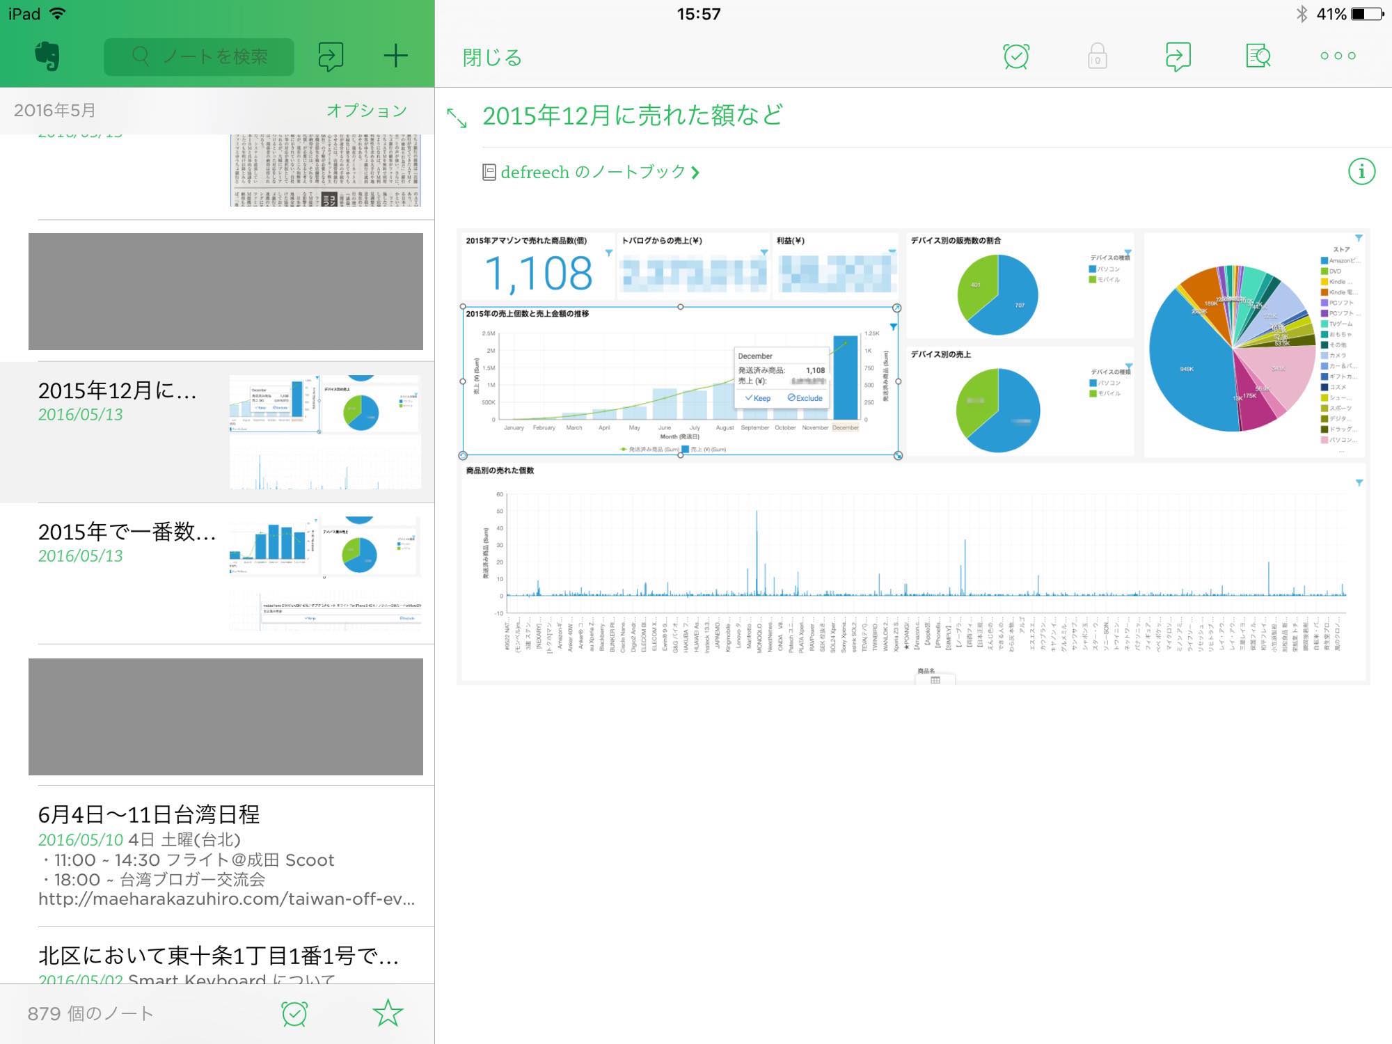
Task: Tap the battery indicator in the status bar
Action: coord(1367,14)
